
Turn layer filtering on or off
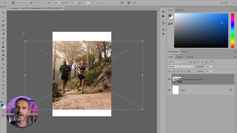click(x=212, y=61)
